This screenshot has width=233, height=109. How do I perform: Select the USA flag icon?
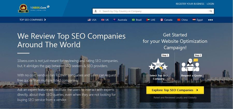(x=89, y=20)
